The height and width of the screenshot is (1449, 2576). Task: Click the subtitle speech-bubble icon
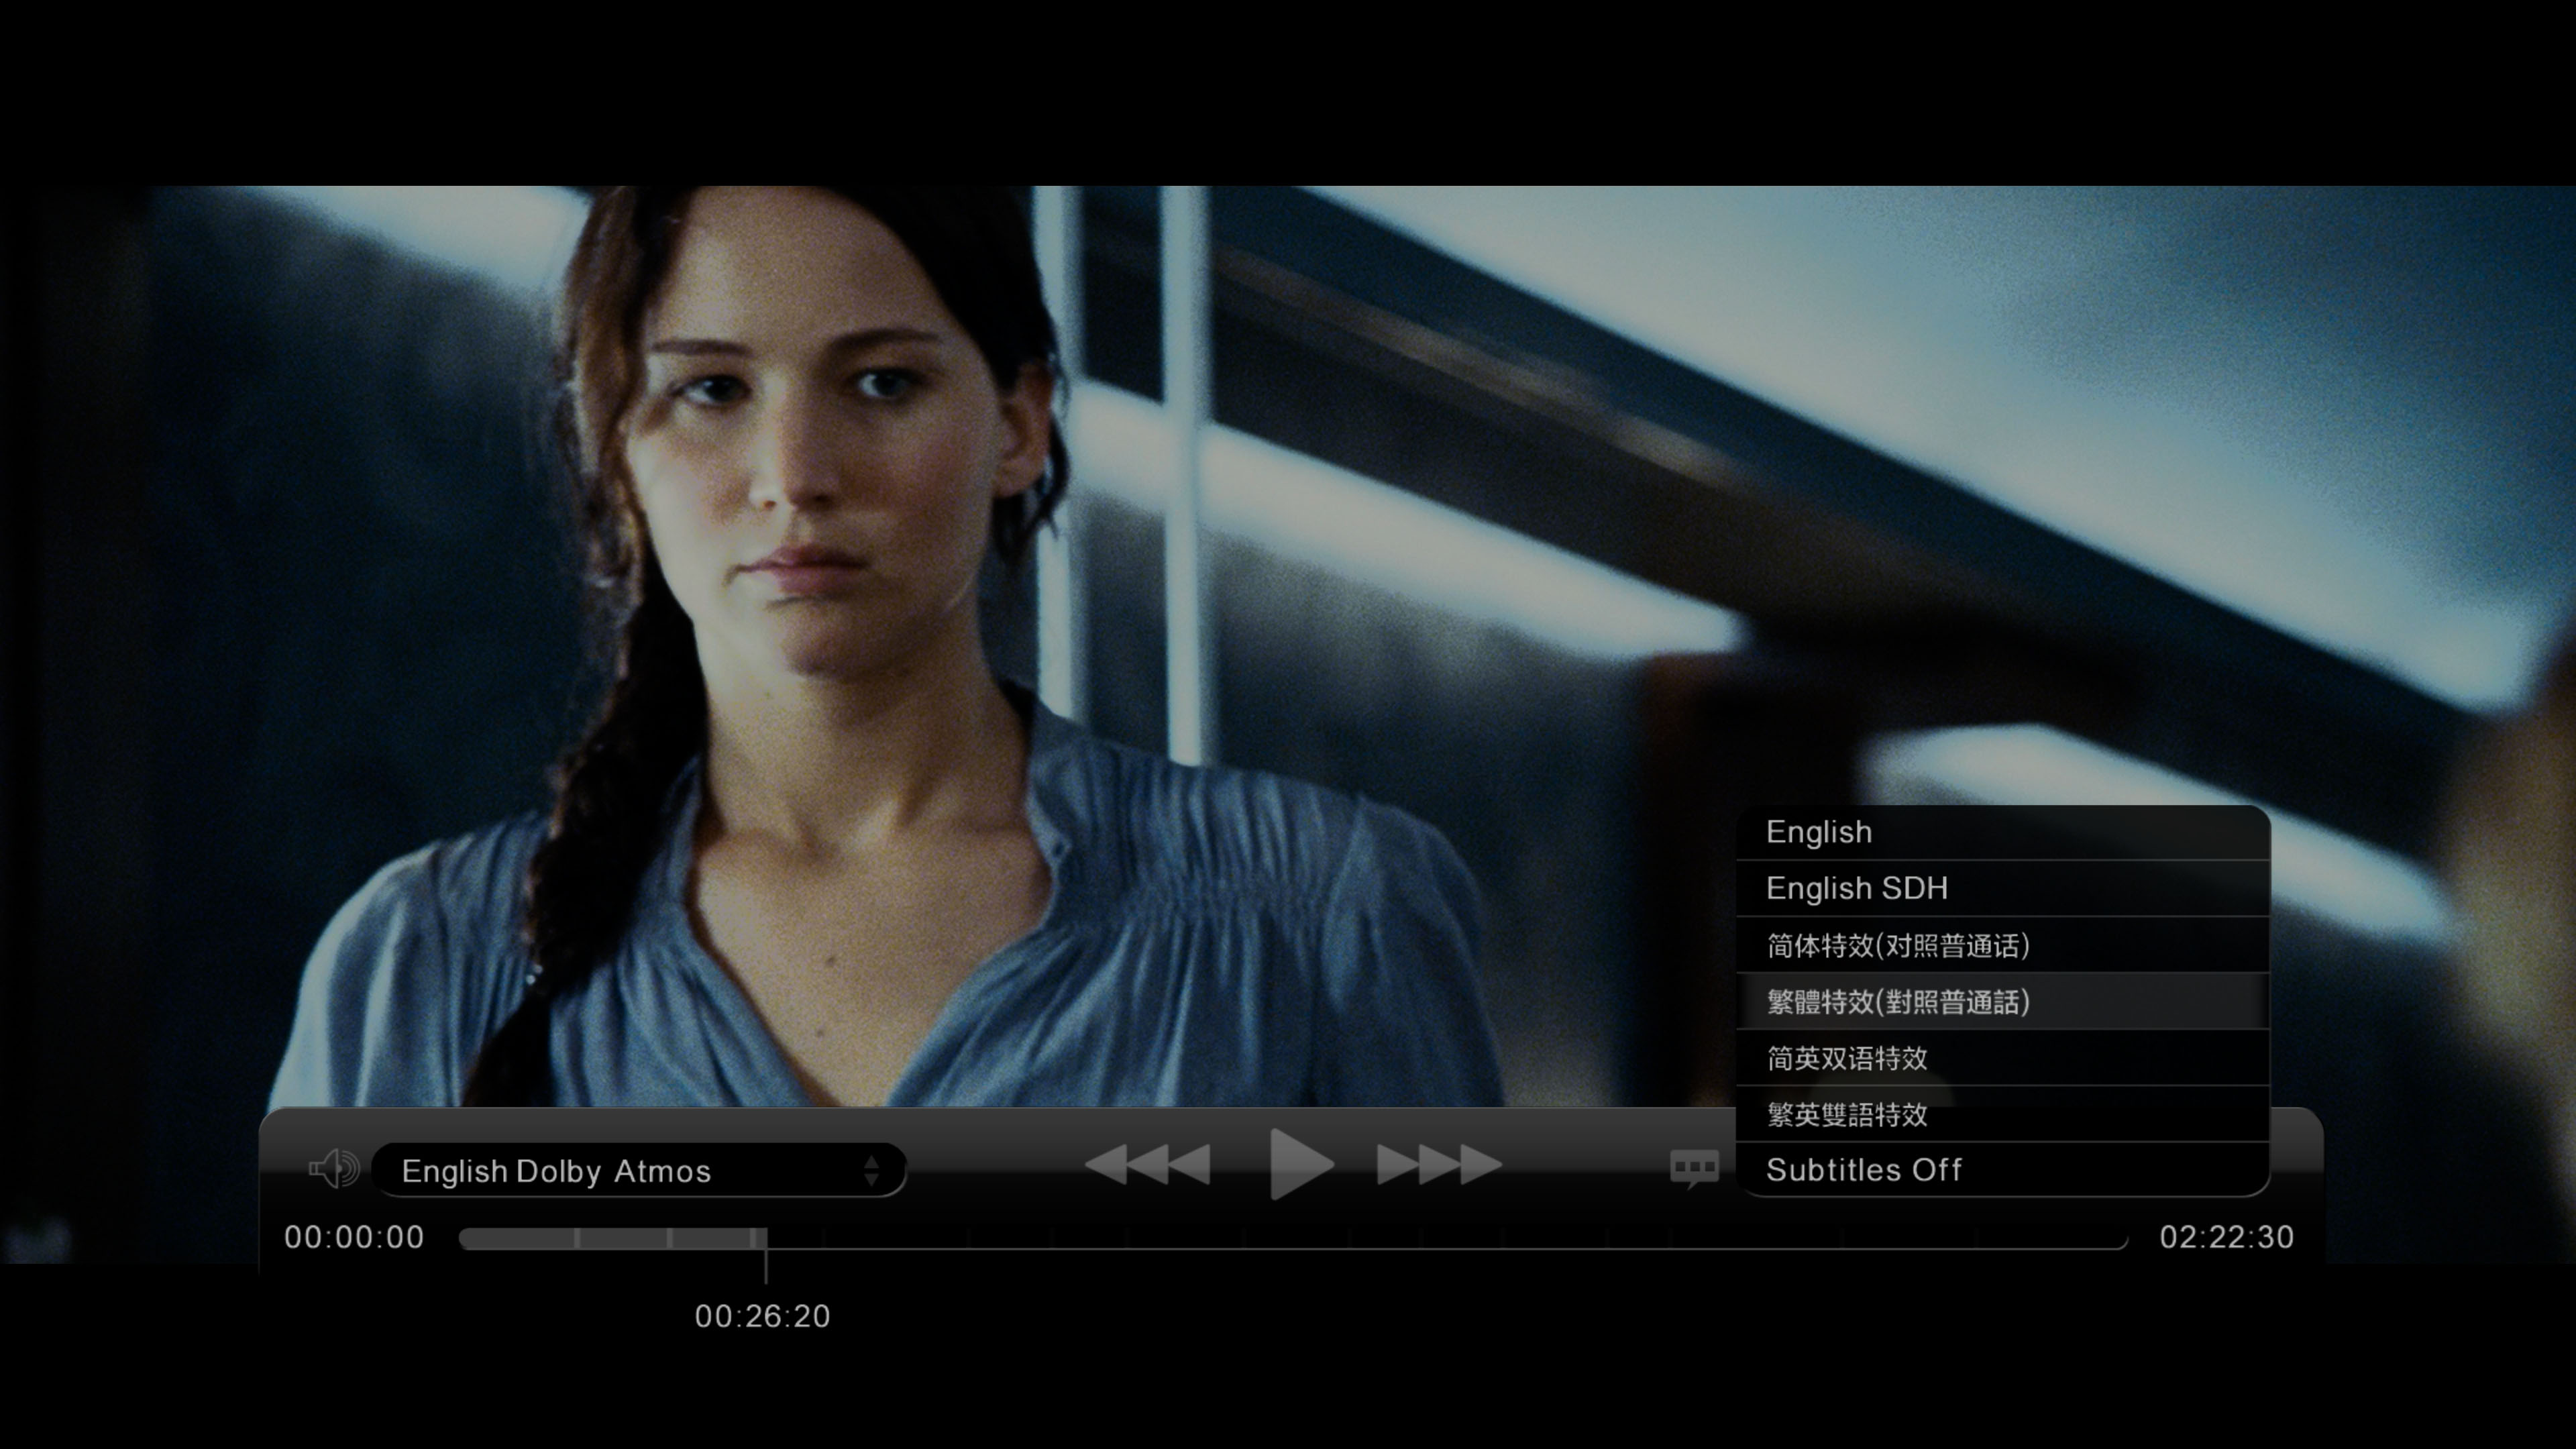pyautogui.click(x=1694, y=1168)
